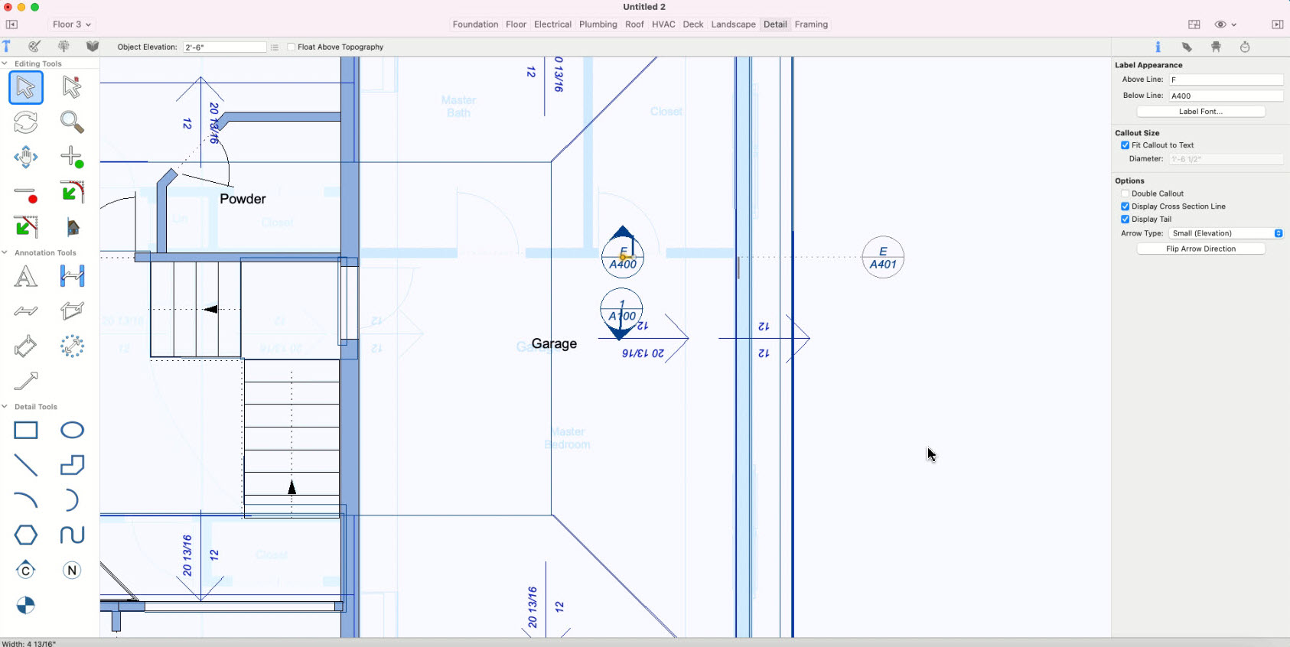The height and width of the screenshot is (647, 1290).
Task: Switch to the Foundation tab
Action: (475, 24)
